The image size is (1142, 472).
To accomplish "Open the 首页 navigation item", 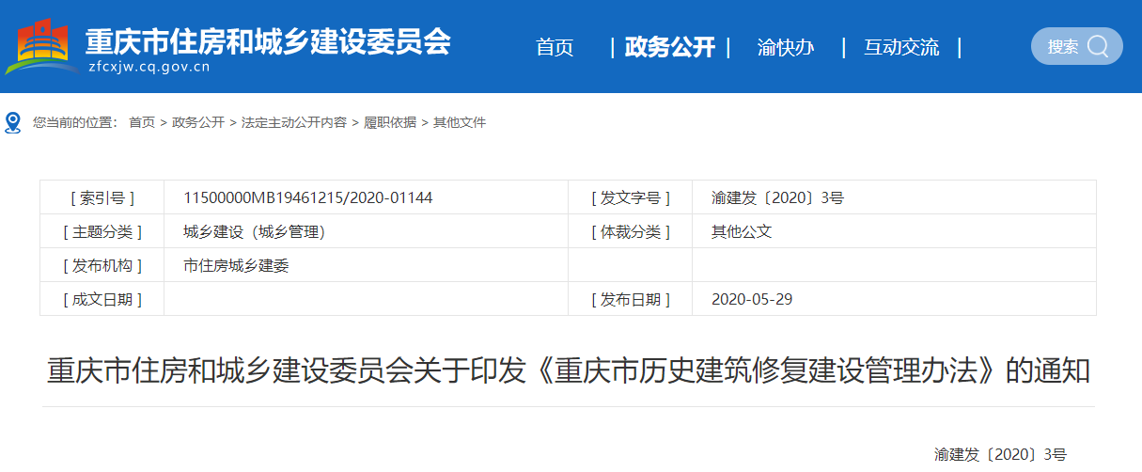I will pos(555,47).
